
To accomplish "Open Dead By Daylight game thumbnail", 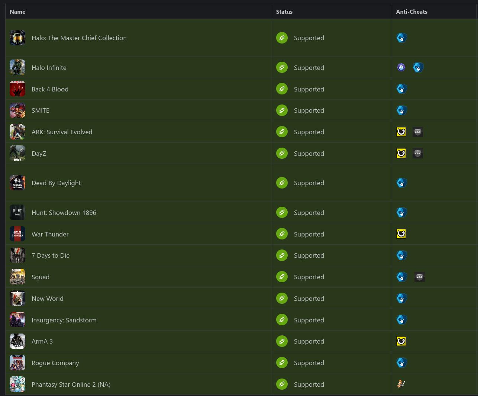I will coord(17,183).
